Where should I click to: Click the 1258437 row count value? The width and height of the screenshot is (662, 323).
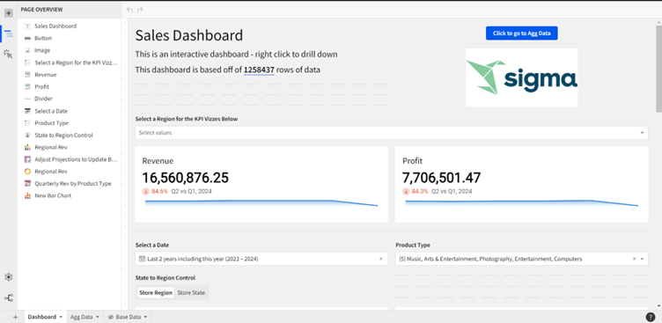click(x=259, y=70)
